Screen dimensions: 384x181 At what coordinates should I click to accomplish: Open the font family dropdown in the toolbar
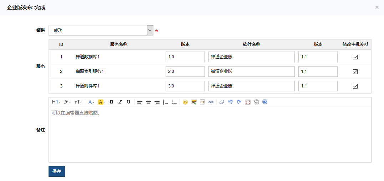point(67,102)
